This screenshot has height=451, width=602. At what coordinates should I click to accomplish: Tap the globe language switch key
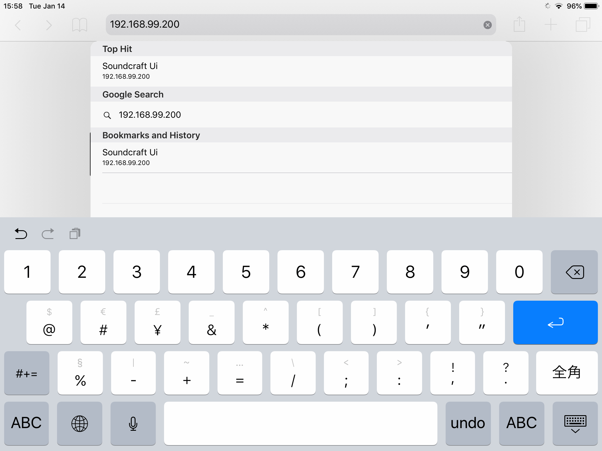[80, 423]
